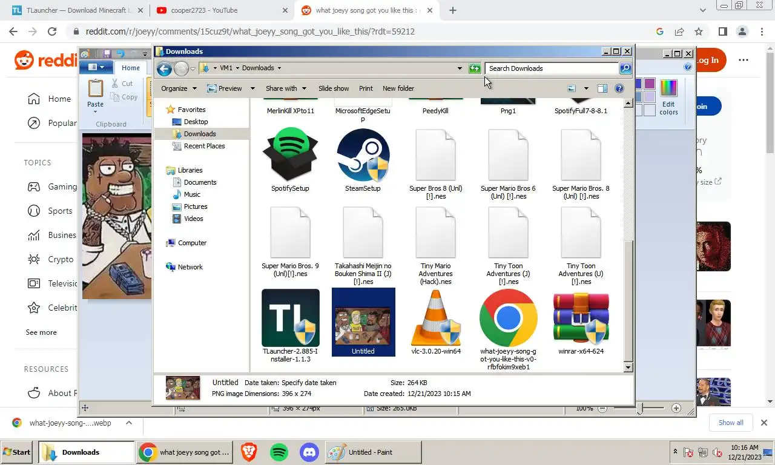Open Spotify from the taskbar
The width and height of the screenshot is (775, 465).
pos(279,452)
